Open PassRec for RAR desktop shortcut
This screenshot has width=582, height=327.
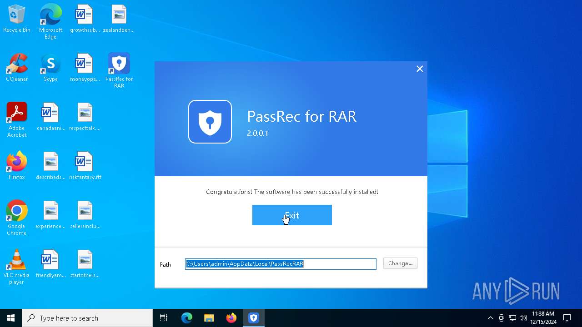pyautogui.click(x=119, y=71)
